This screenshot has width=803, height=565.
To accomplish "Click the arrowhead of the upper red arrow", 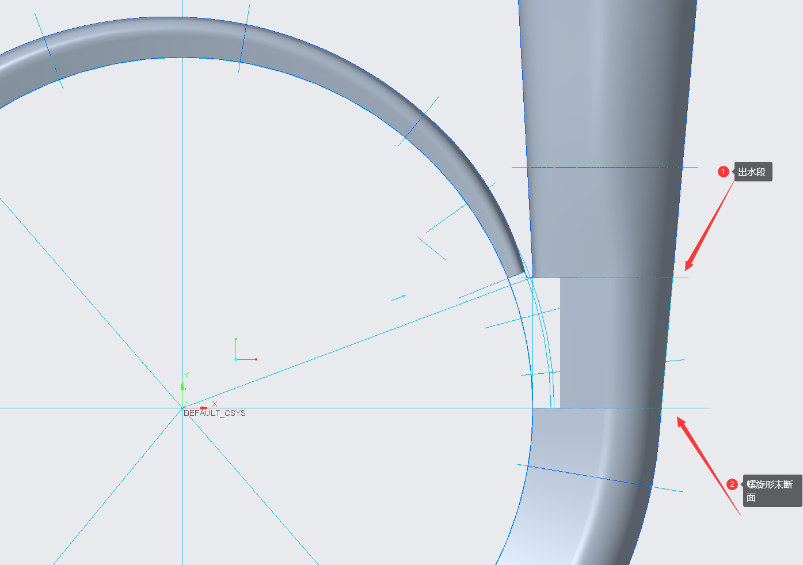I will coord(688,267).
